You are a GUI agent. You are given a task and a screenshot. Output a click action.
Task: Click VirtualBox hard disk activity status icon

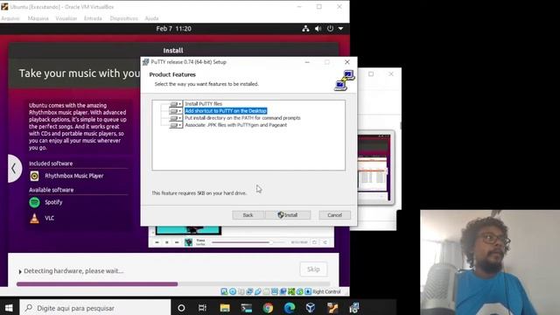pyautogui.click(x=224, y=291)
